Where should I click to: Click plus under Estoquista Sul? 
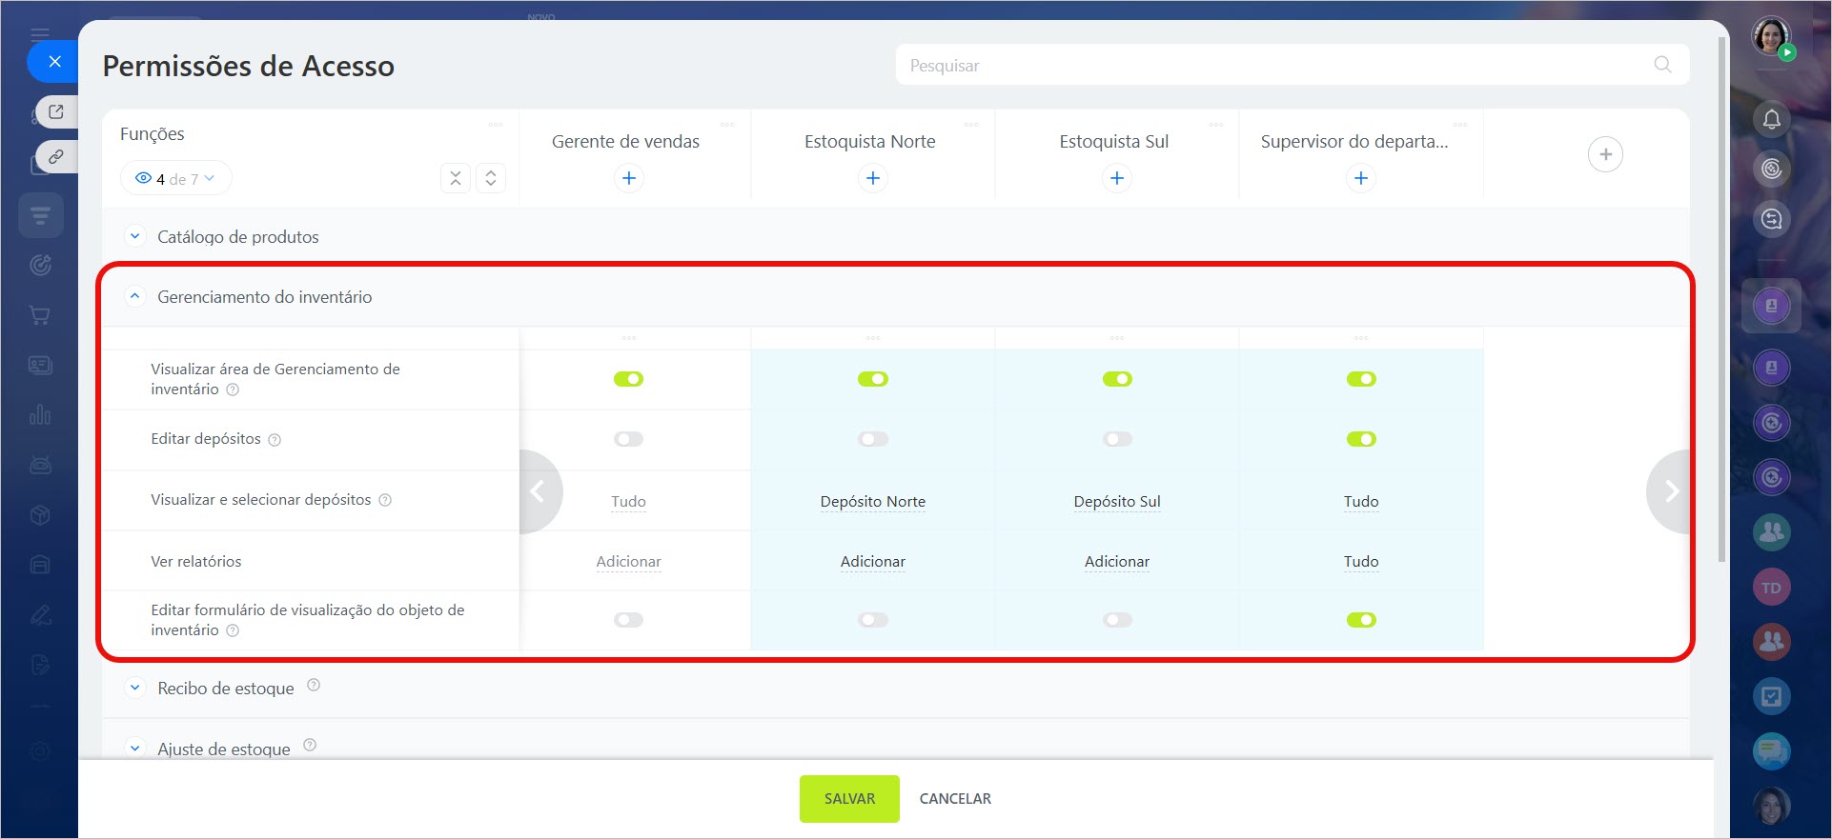click(1116, 178)
